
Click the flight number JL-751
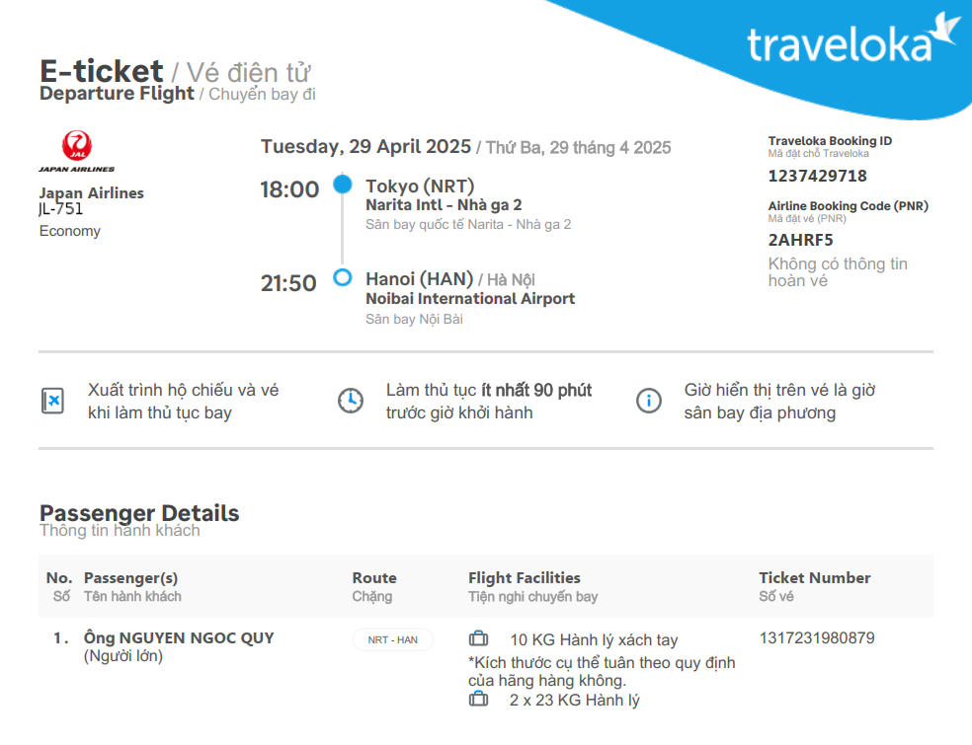click(x=61, y=209)
